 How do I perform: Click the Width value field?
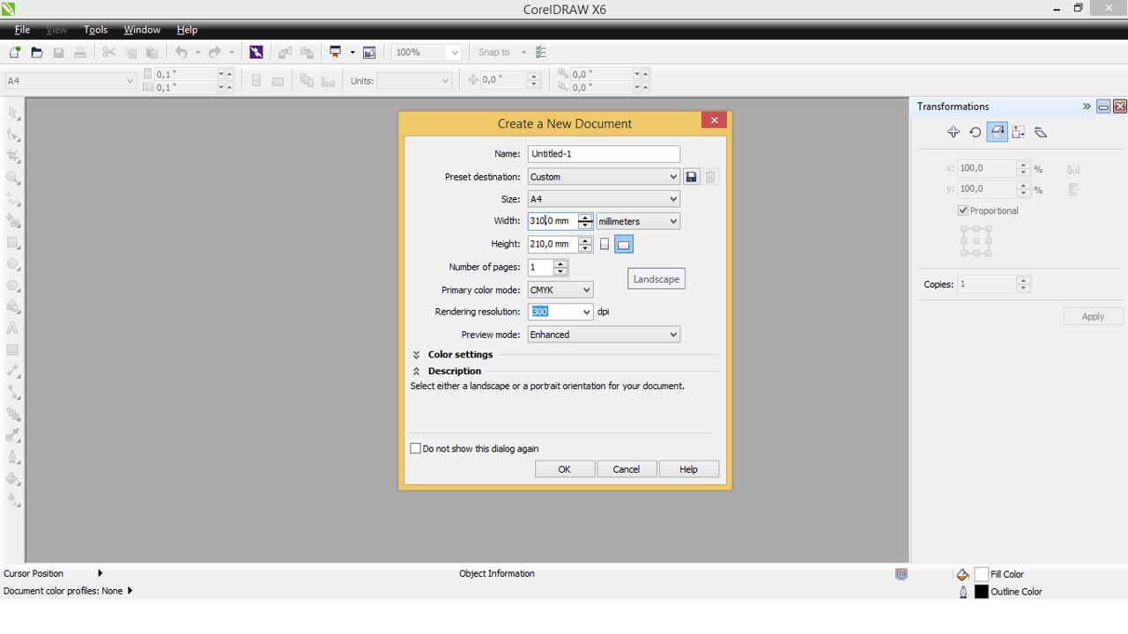pyautogui.click(x=553, y=221)
